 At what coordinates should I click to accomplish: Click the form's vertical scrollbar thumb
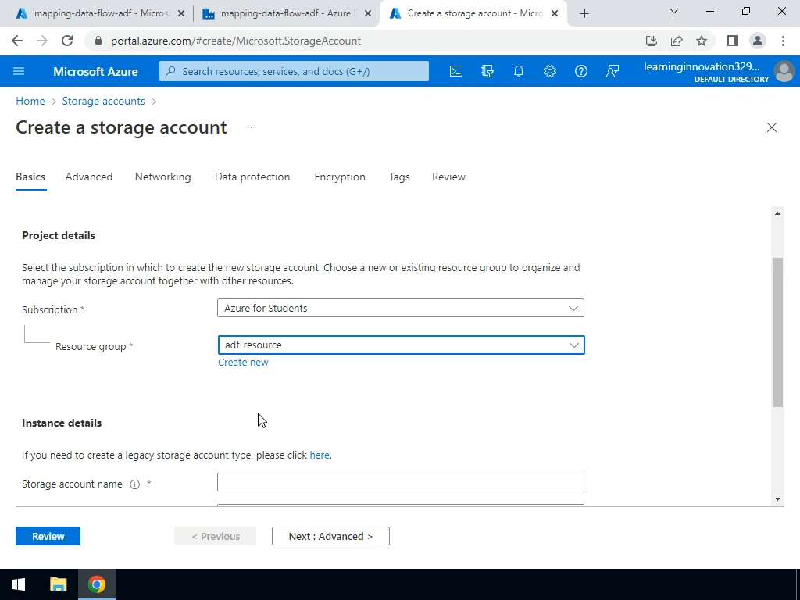click(777, 332)
